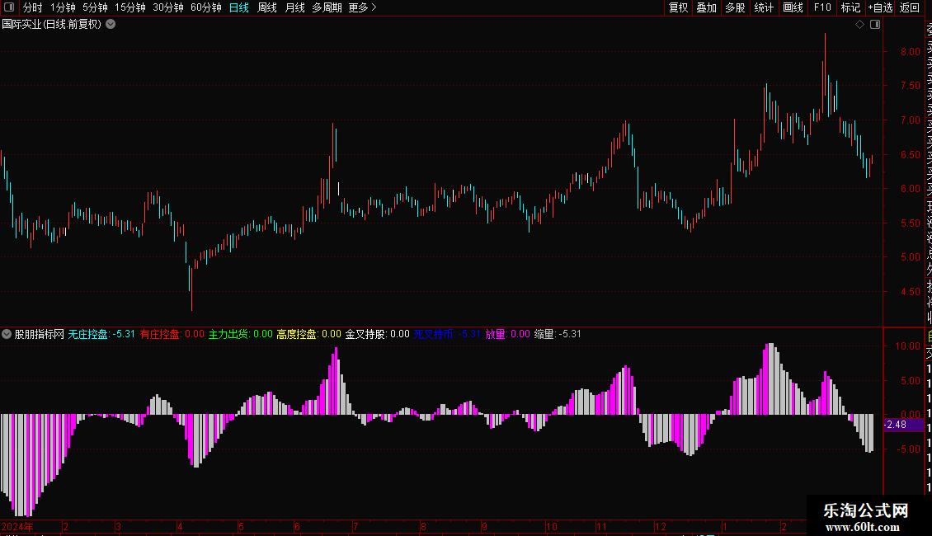
Task: Select the 1分钟 period tab
Action: pyautogui.click(x=63, y=7)
